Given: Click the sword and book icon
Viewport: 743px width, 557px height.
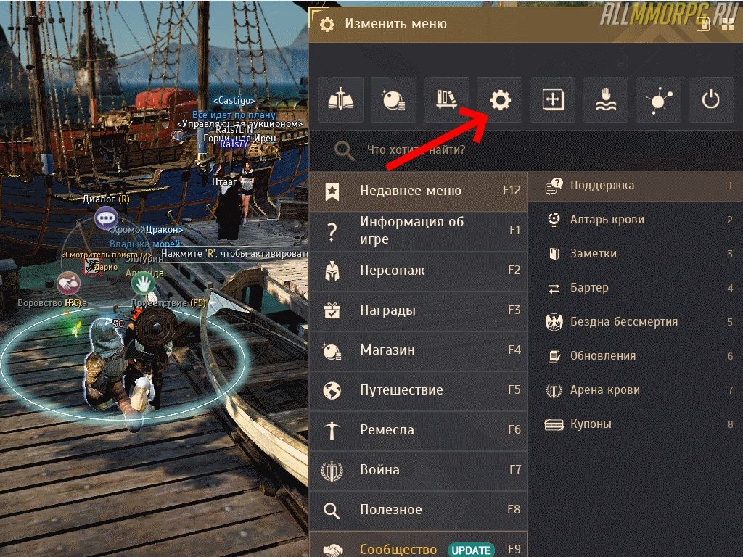Looking at the screenshot, I should [341, 100].
